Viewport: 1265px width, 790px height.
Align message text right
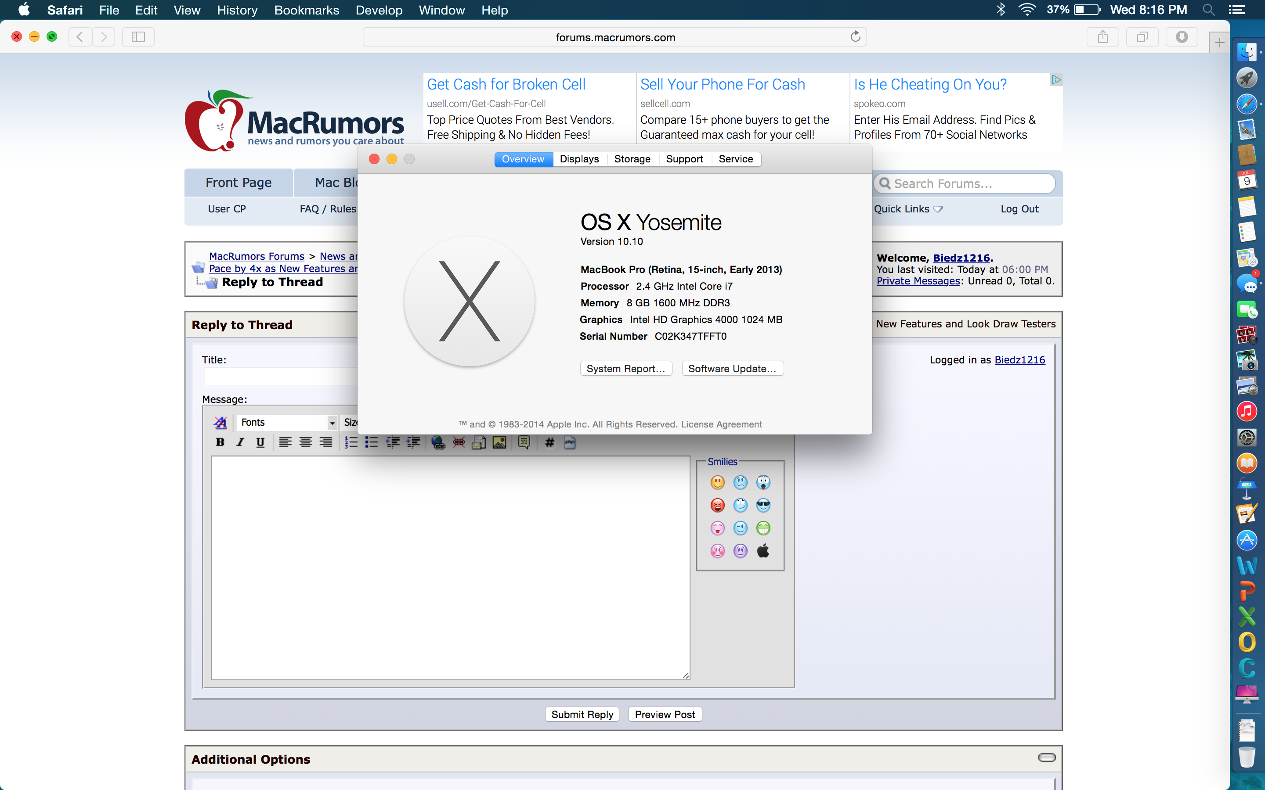pos(325,442)
